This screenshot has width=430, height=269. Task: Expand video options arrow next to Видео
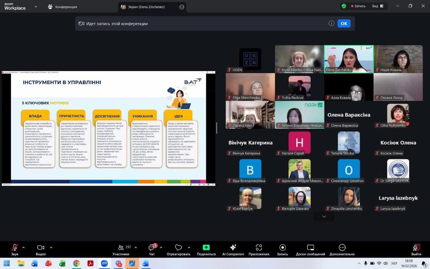51,247
